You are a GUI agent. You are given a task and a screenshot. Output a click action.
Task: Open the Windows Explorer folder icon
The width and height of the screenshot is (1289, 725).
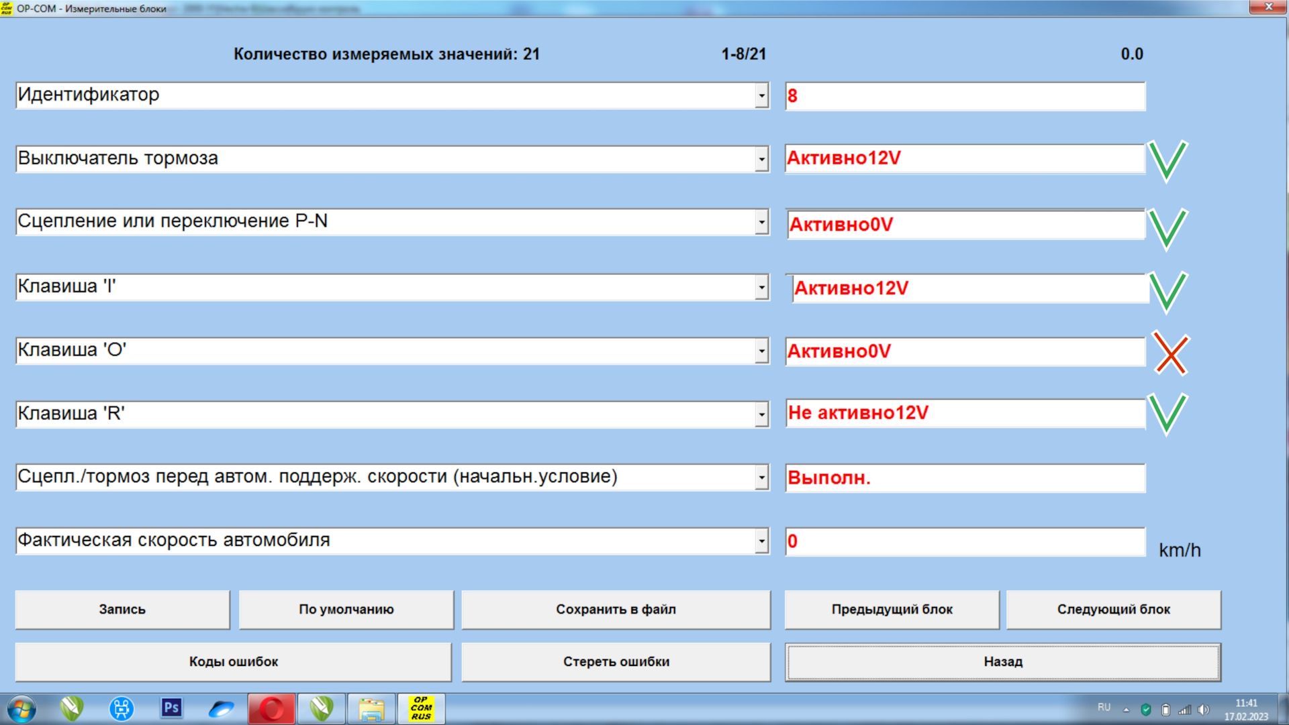click(x=371, y=708)
